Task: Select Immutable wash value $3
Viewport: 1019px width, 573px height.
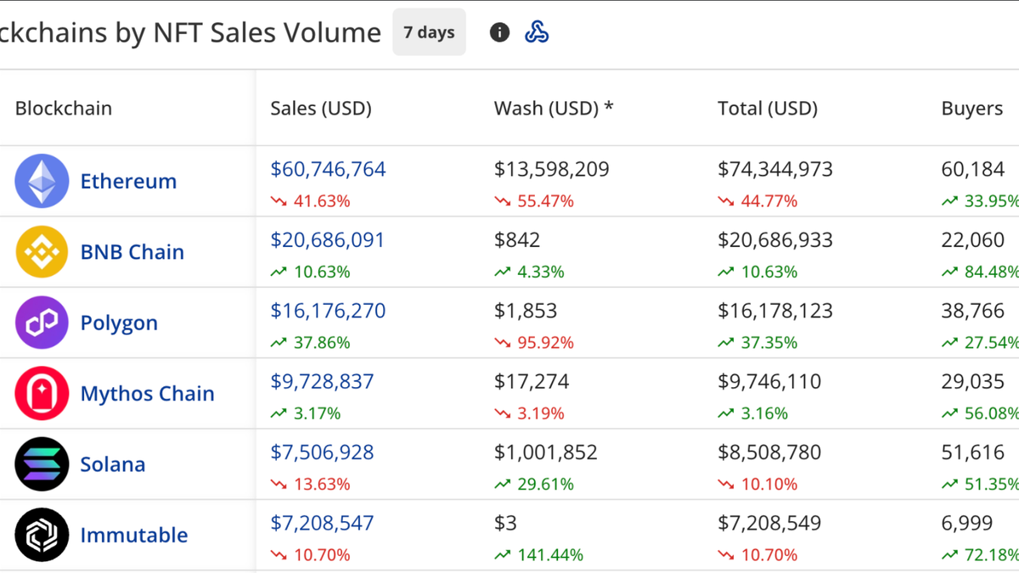Action: click(505, 523)
